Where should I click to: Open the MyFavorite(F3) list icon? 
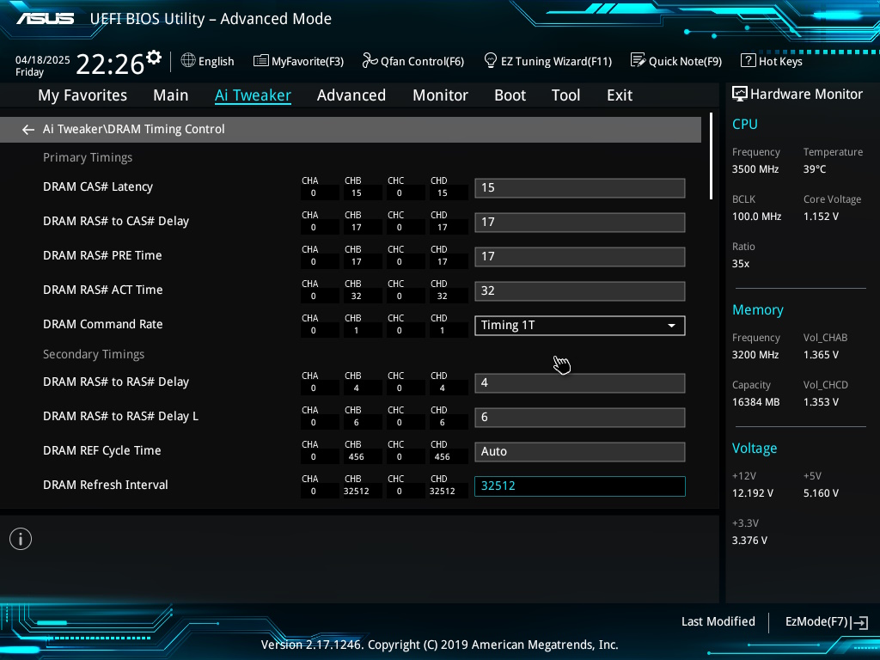tap(260, 61)
